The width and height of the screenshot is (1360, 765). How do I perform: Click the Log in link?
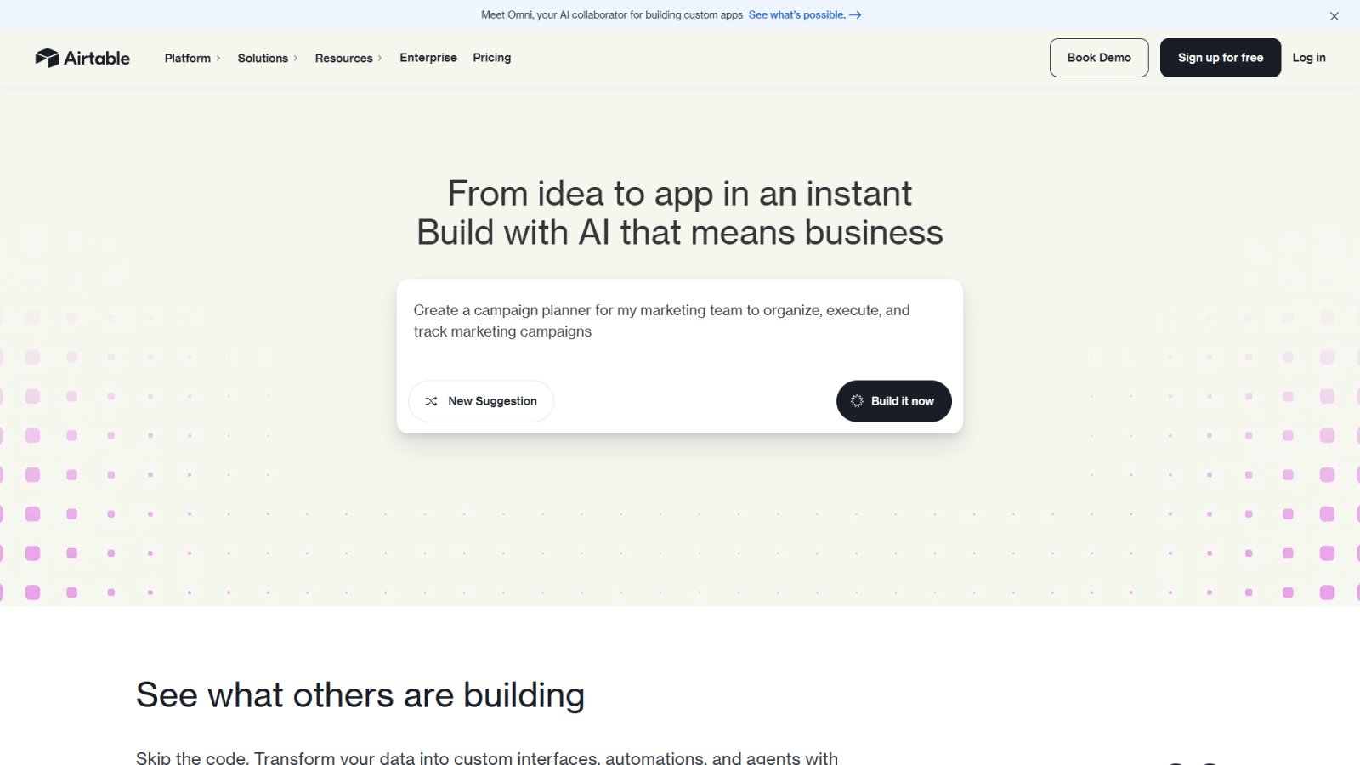(1308, 58)
